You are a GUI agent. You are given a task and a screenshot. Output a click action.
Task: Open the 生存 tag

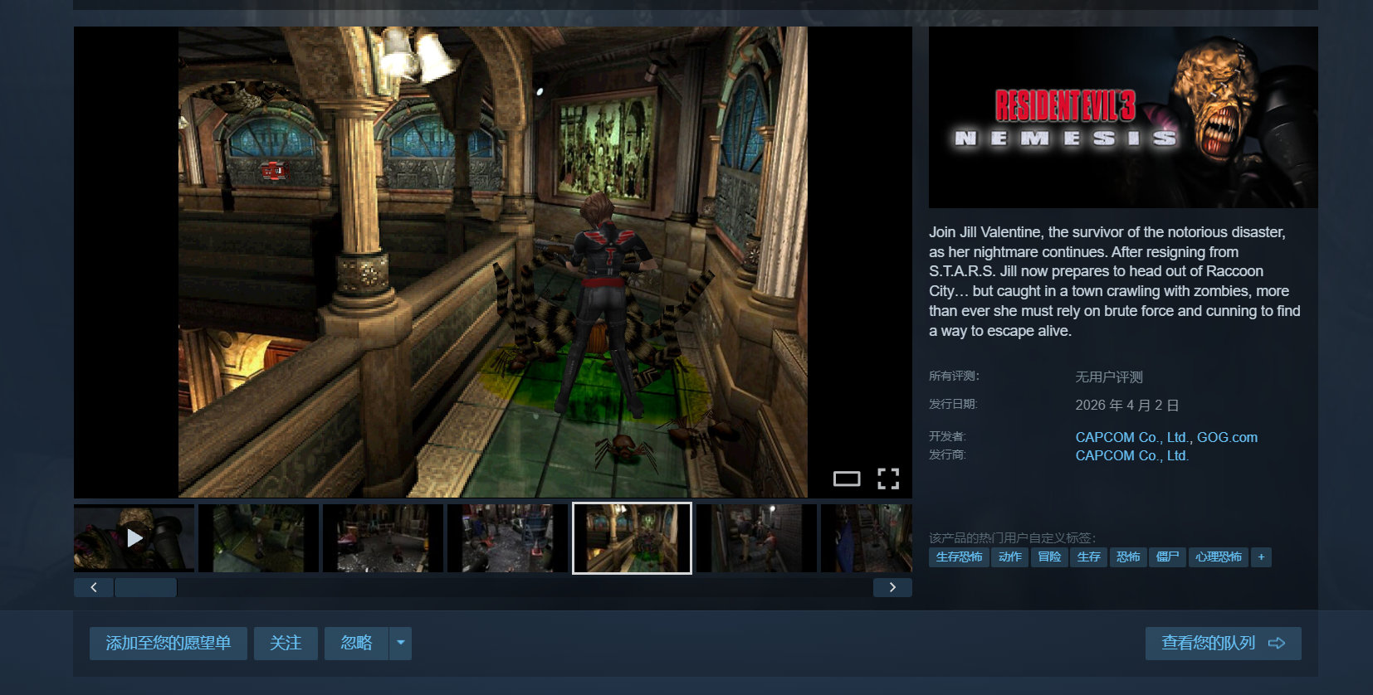tap(1089, 557)
